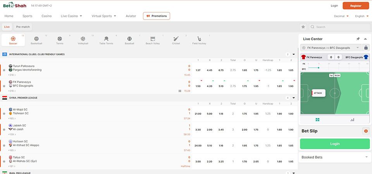372x174 pixels.
Task: Go to Home menu item
Action: (9, 16)
